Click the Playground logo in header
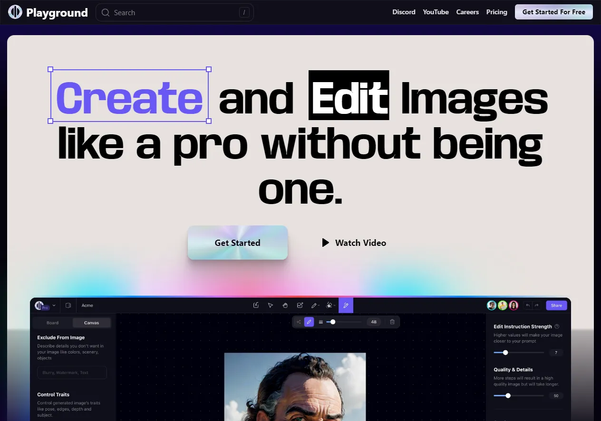The height and width of the screenshot is (421, 601). [x=15, y=12]
